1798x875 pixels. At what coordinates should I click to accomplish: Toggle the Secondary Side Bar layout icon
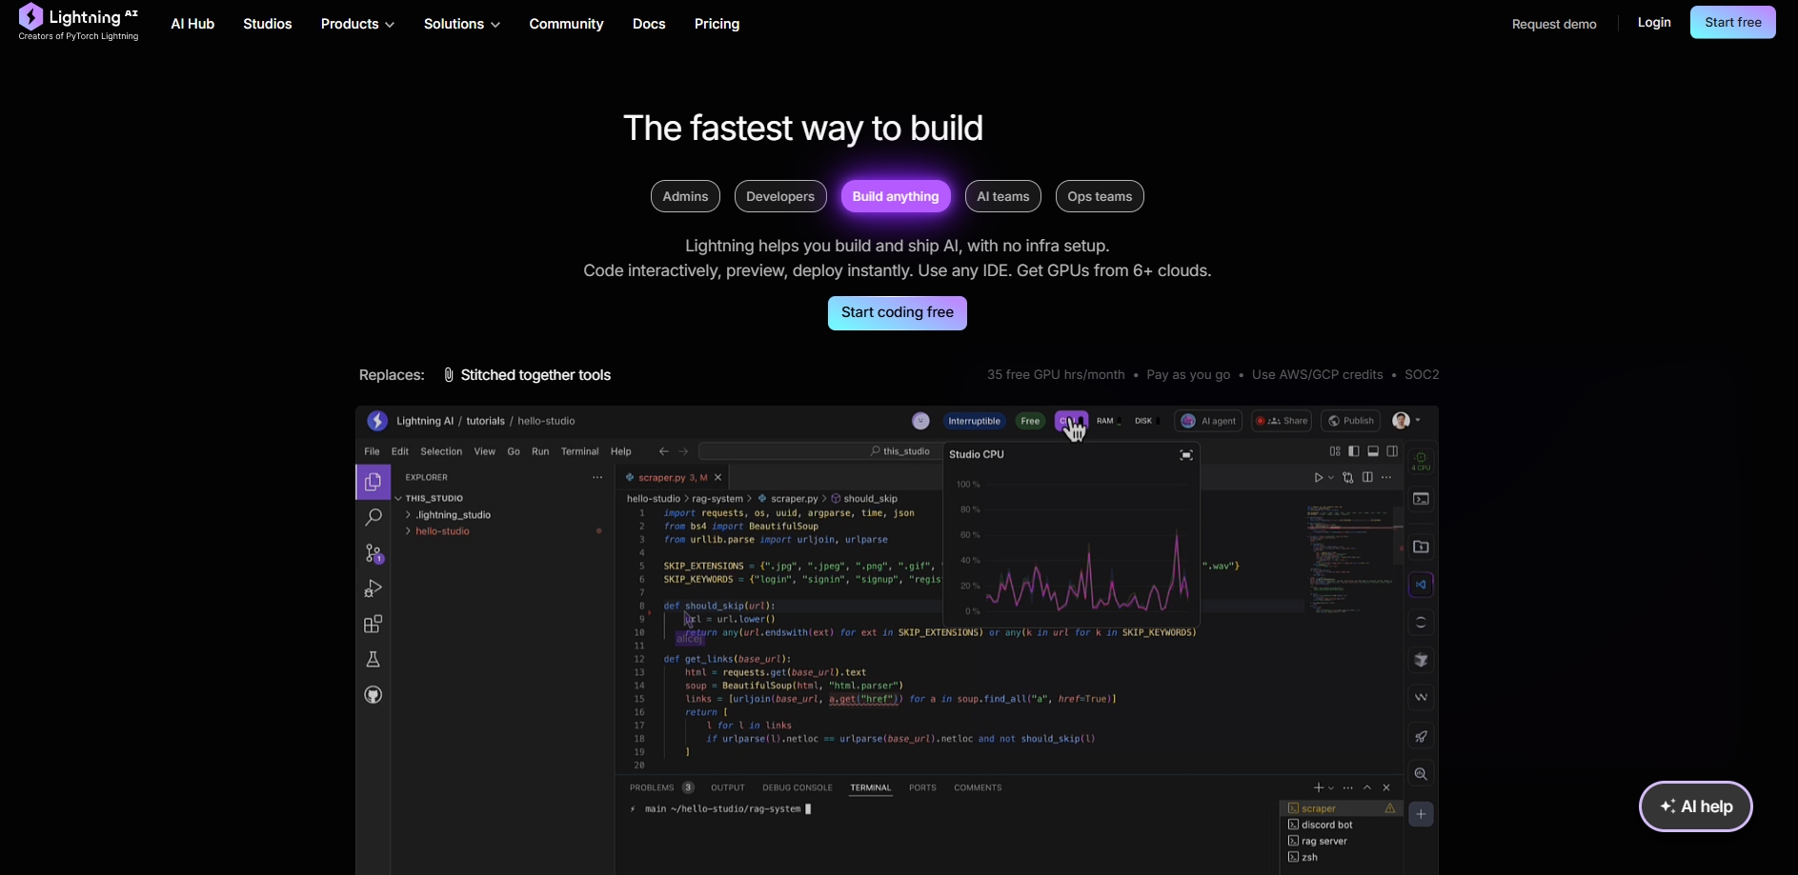[x=1392, y=451]
